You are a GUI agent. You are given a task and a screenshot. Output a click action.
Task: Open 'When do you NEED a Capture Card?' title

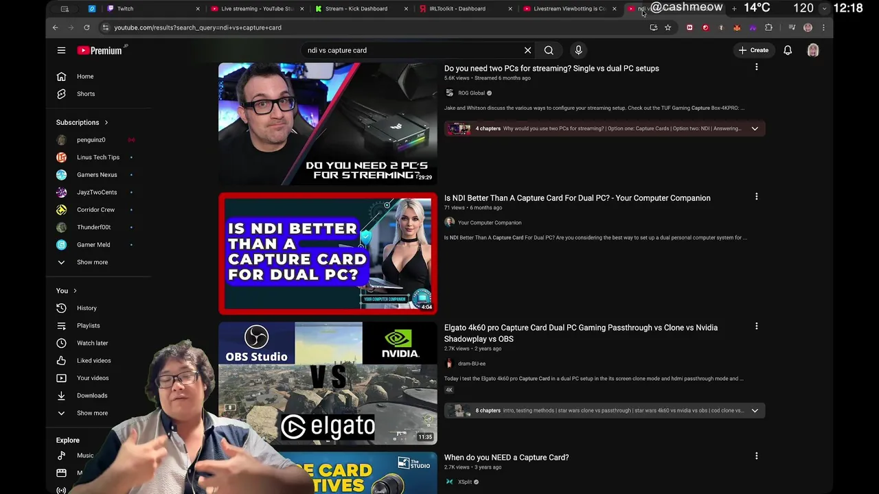pos(507,458)
